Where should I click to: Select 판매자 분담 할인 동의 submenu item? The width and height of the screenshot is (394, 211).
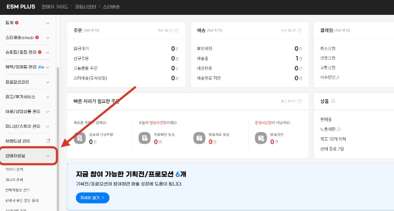(x=22, y=200)
